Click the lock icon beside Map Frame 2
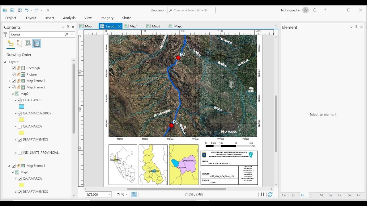Viewport: 367px width, 206px height. 18,87
